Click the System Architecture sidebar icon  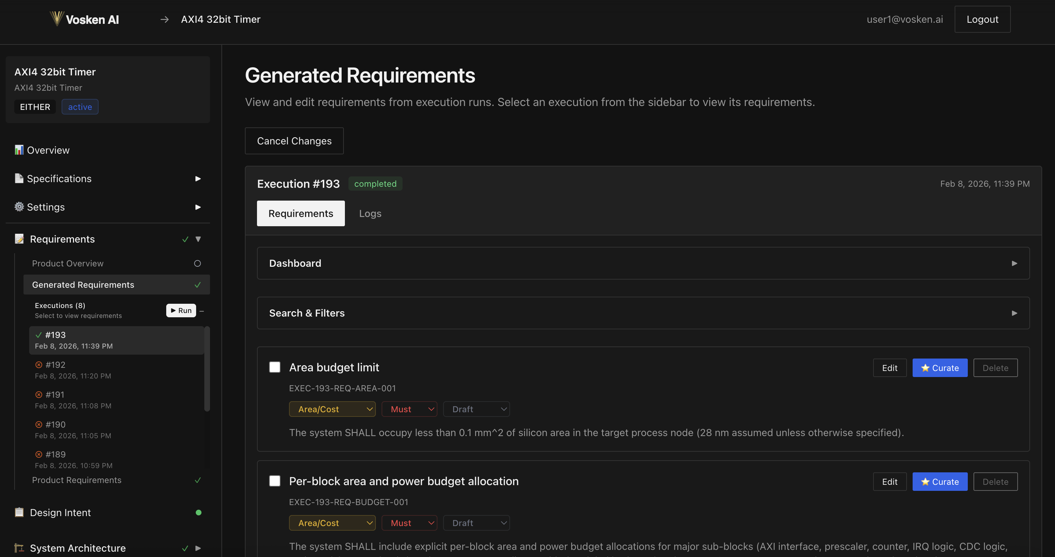[19, 548]
